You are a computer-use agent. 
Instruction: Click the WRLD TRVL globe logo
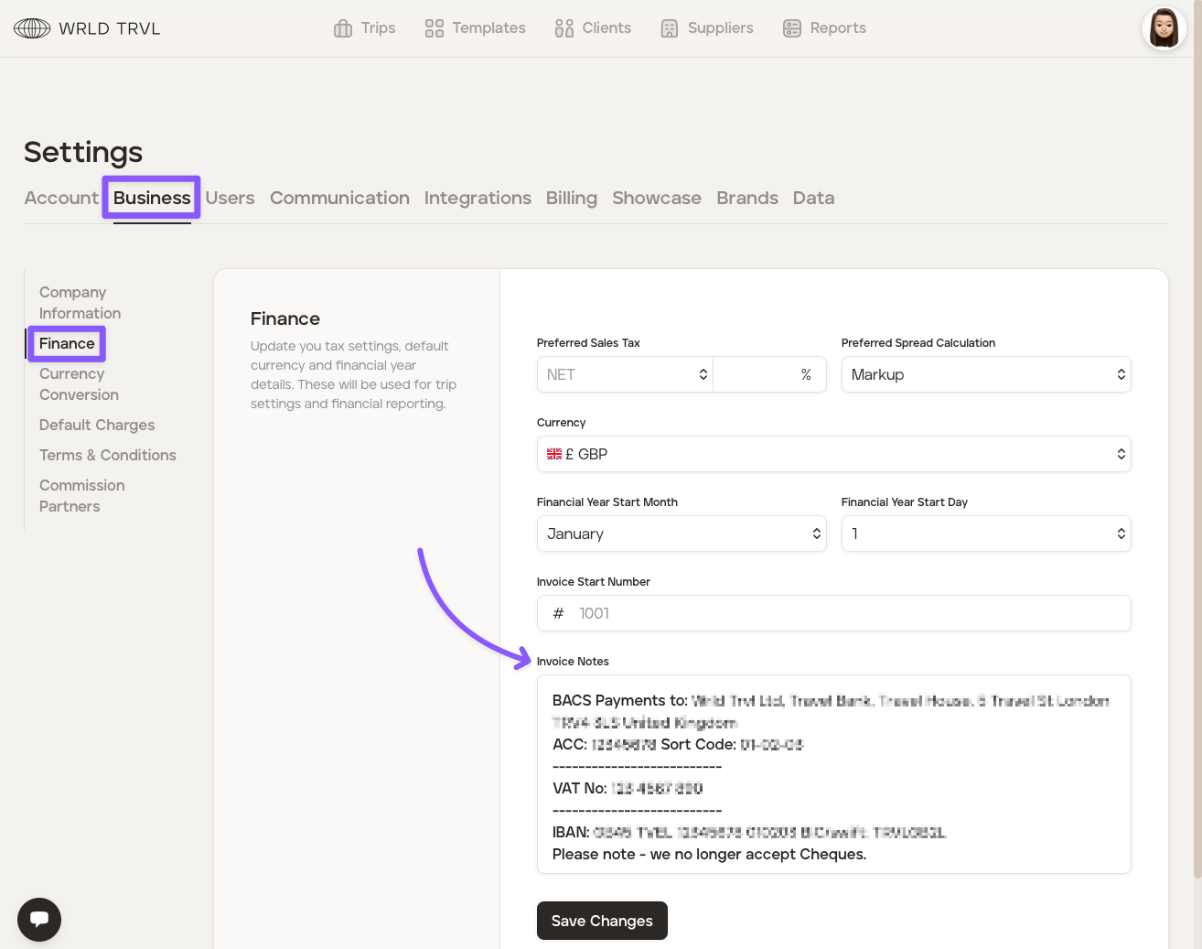32,28
